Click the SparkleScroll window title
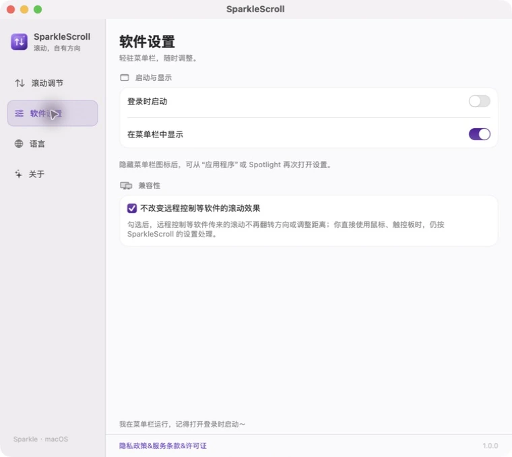The height and width of the screenshot is (457, 512). (255, 9)
